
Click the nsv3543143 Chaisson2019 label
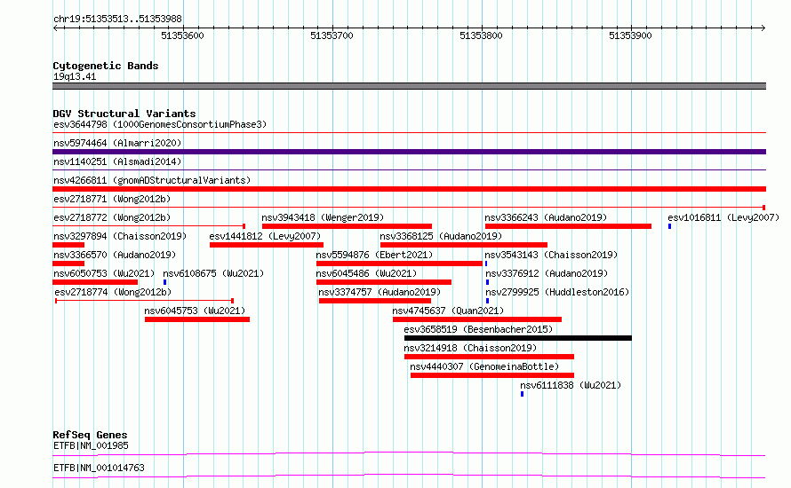551,255
